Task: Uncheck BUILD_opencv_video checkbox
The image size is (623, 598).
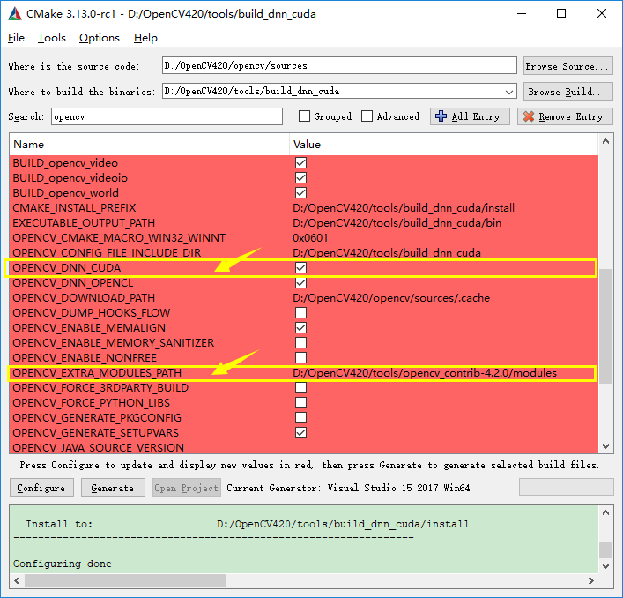Action: (300, 162)
